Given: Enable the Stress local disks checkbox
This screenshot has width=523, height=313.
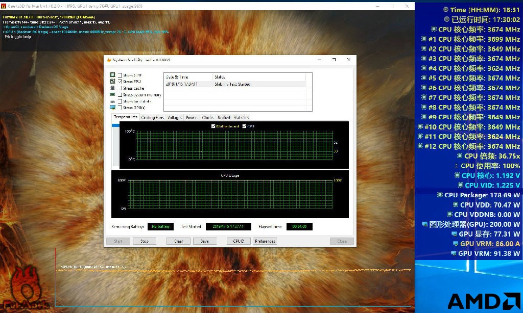Looking at the screenshot, I should click(x=120, y=101).
